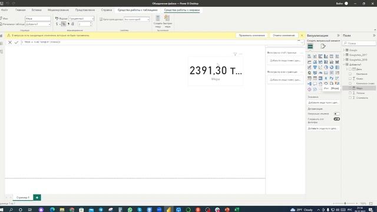377x212 pixels.
Task: Click the decimal places stepper arrows
Action: (x=91, y=24)
